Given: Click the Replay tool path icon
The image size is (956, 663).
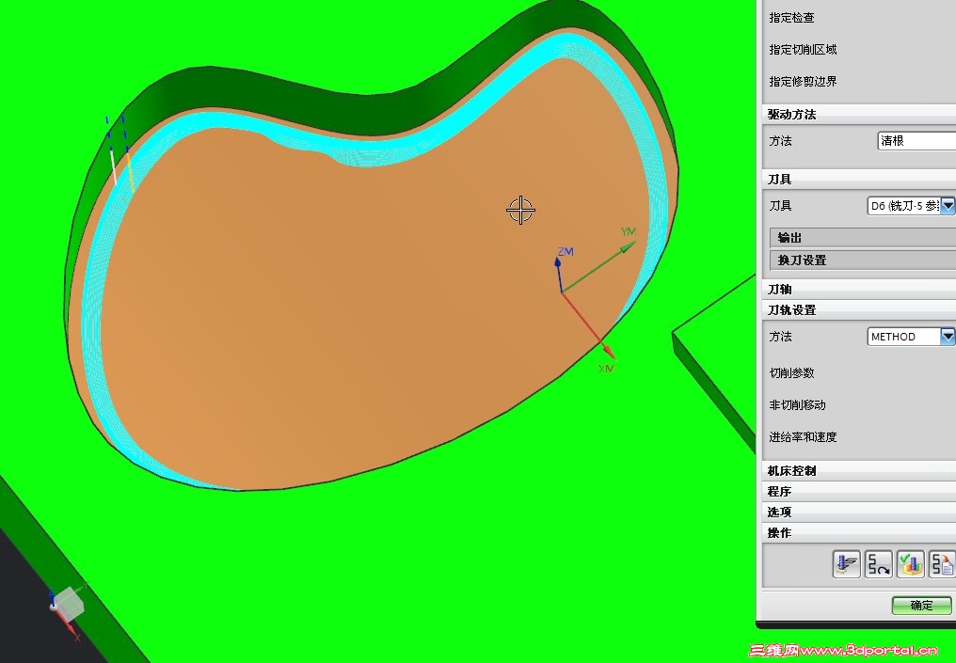Looking at the screenshot, I should point(879,564).
